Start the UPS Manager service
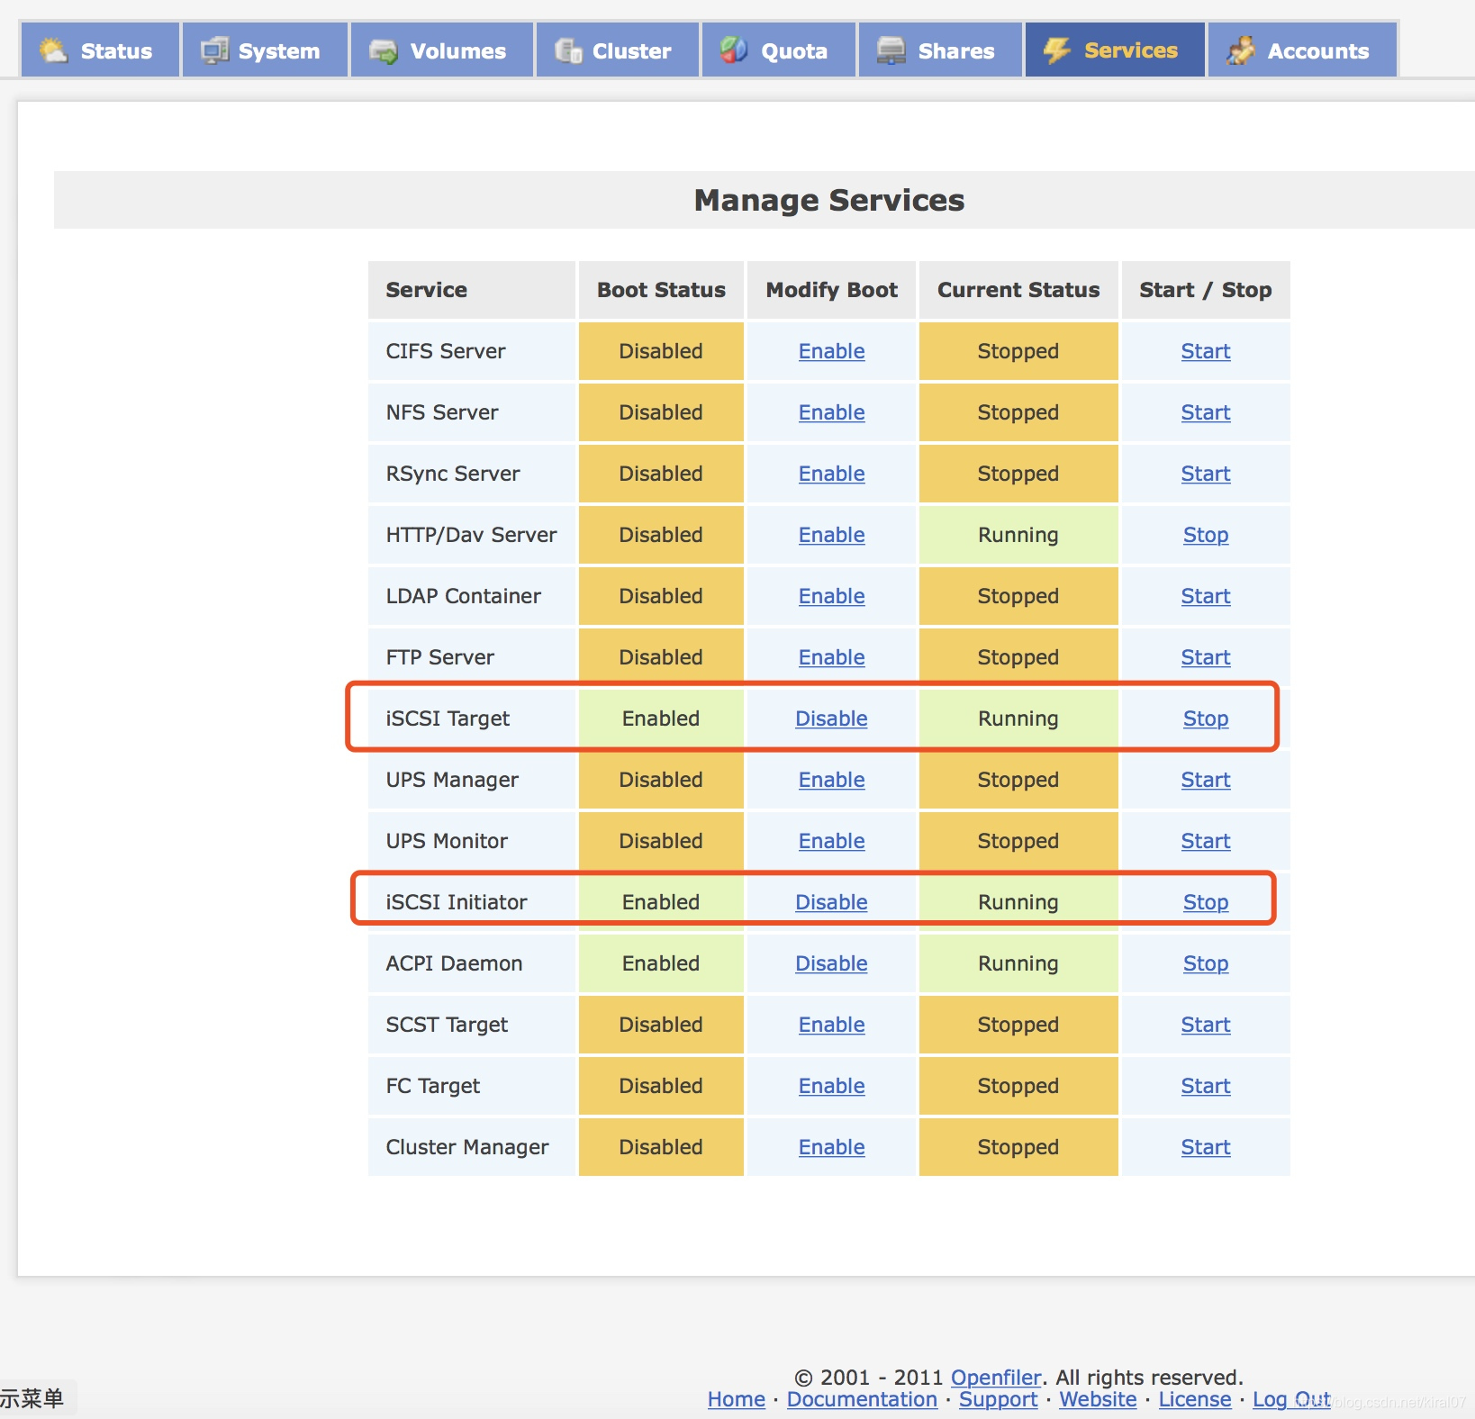The height and width of the screenshot is (1419, 1475). pos(1206,780)
